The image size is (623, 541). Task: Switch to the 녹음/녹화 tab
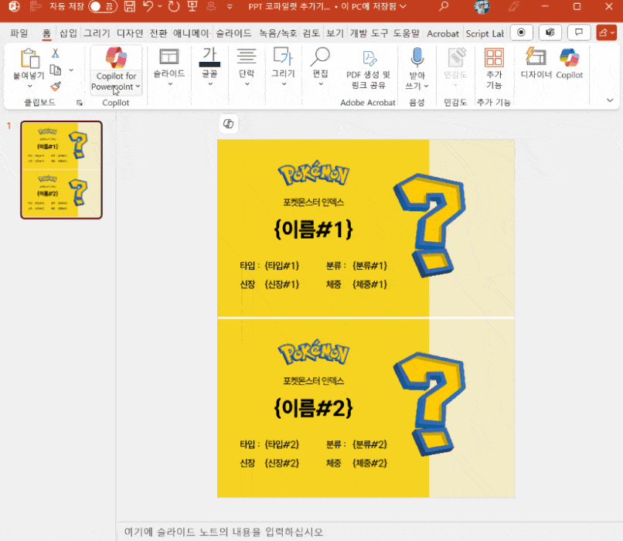coord(277,33)
